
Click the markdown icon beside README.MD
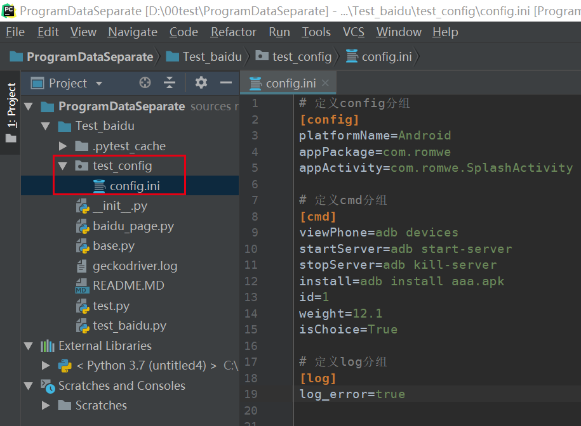(x=81, y=285)
